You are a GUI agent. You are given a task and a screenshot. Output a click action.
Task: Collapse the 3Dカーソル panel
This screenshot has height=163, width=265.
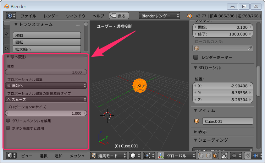[x=195, y=68]
